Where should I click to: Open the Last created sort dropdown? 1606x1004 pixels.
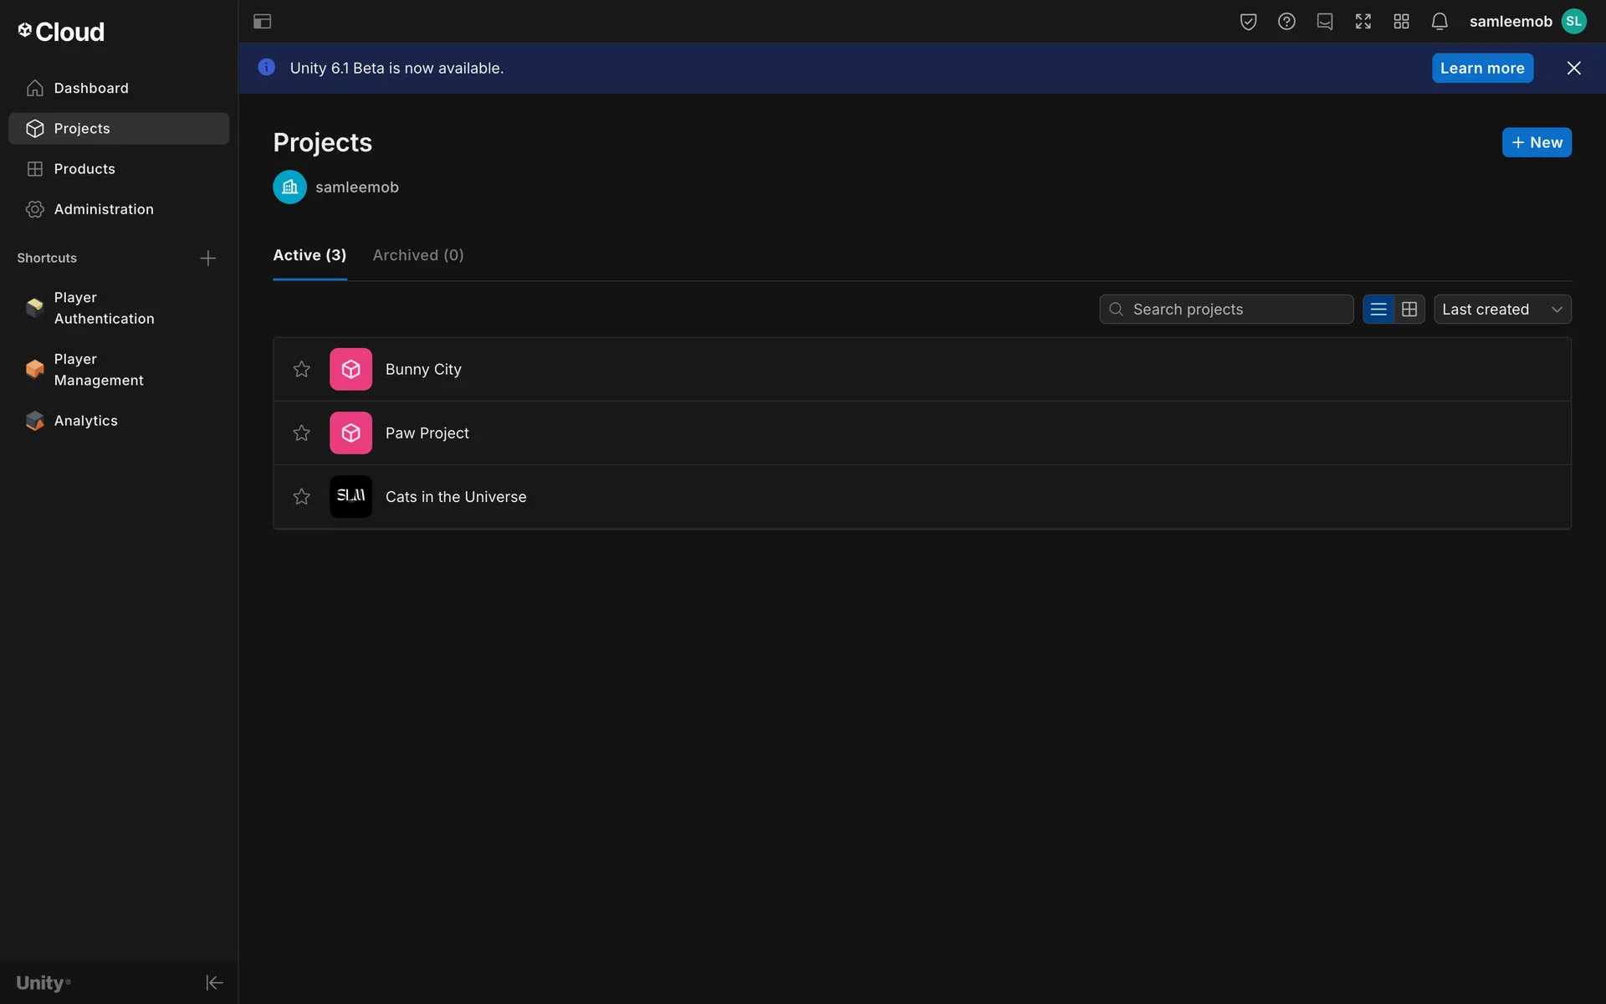1501,310
